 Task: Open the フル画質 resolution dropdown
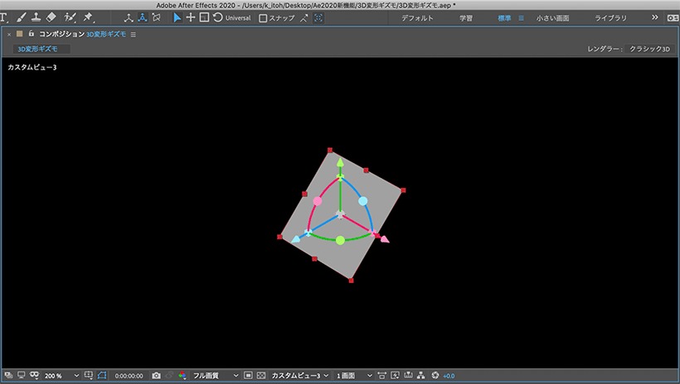click(216, 376)
